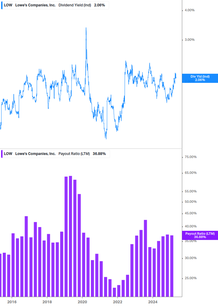
Task: Click the shortest payout ratio bar in late 2021
Action: (114, 292)
